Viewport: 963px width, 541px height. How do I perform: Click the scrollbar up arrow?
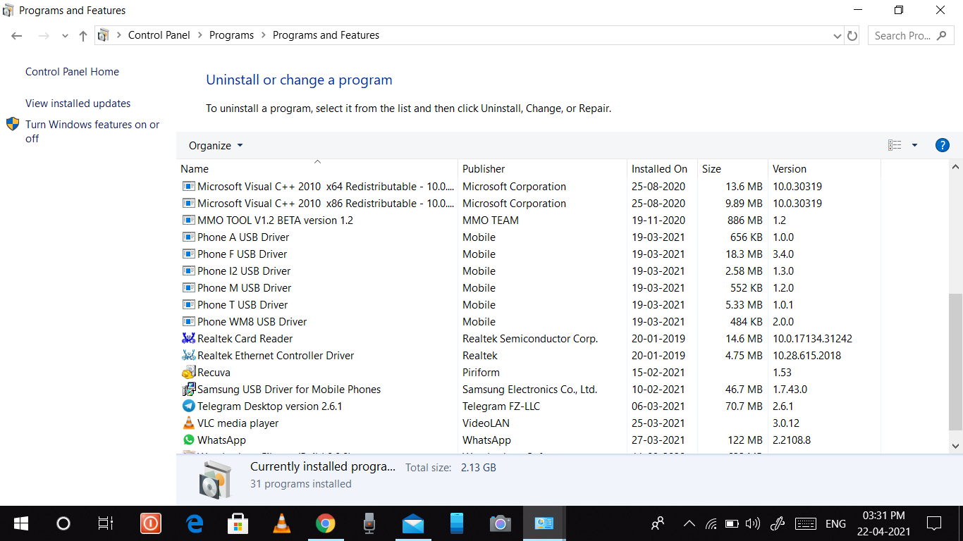coord(956,168)
